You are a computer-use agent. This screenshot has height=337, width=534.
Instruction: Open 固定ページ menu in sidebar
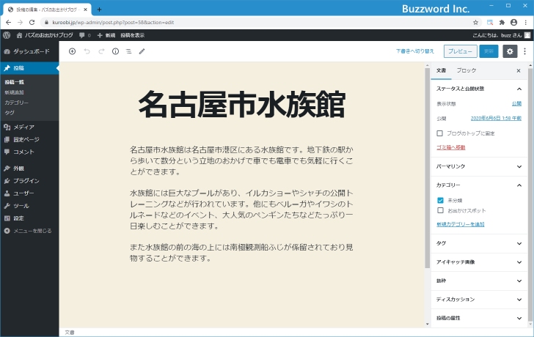coord(29,139)
